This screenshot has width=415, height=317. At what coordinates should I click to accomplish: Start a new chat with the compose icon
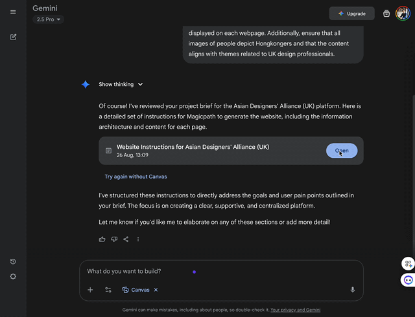tap(13, 37)
